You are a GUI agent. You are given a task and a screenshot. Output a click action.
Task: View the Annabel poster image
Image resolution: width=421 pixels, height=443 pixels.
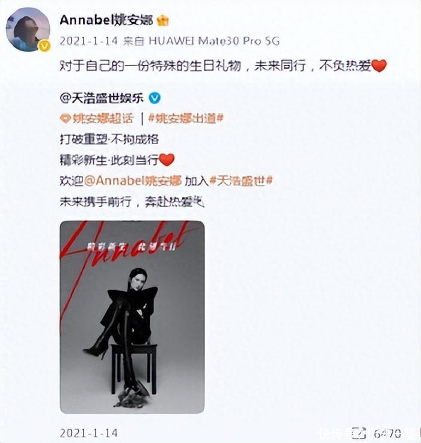pyautogui.click(x=132, y=317)
